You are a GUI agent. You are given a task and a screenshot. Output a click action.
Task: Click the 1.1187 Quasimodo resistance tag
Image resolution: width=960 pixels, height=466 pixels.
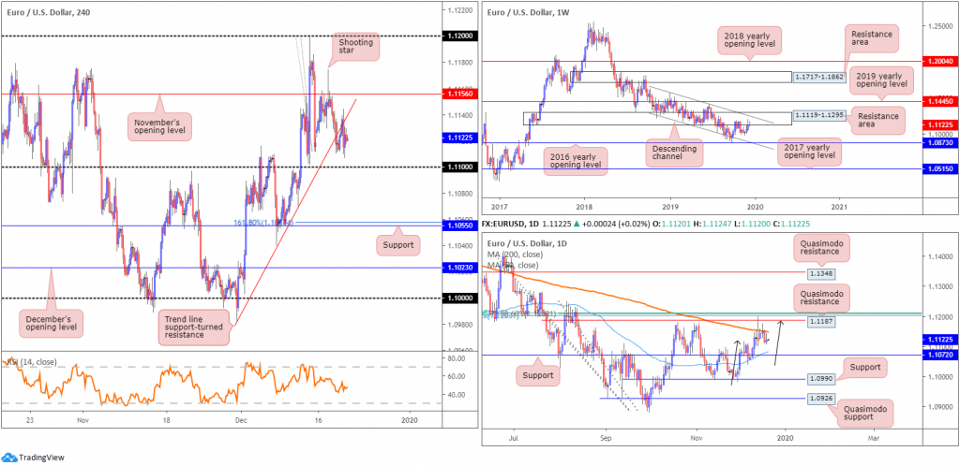(821, 320)
